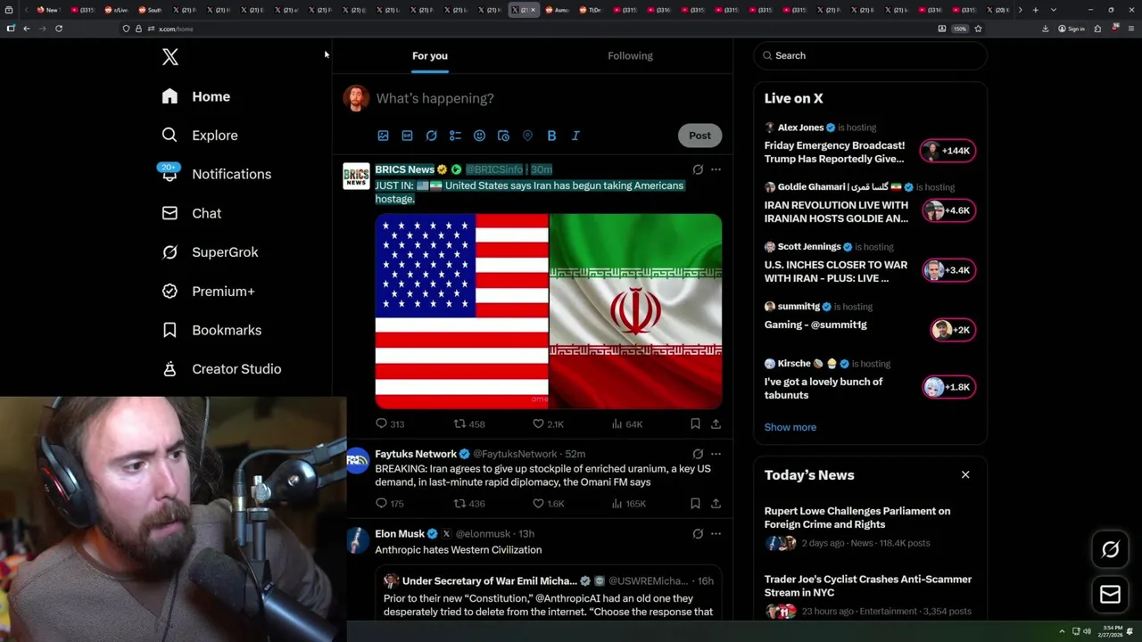This screenshot has width=1142, height=642.
Task: Click the Search field on X
Action: tap(870, 55)
